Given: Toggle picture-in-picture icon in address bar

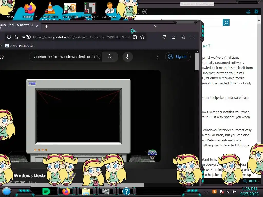Looking at the screenshot, I should click(x=135, y=37).
